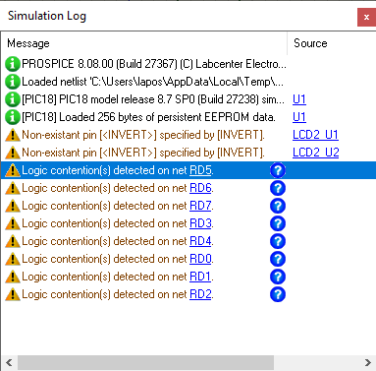The image size is (376, 371).
Task: Click warning triangle on RD3 contention row
Action: (13, 223)
